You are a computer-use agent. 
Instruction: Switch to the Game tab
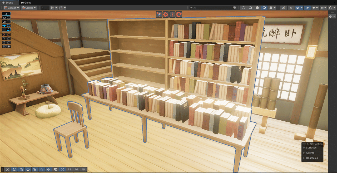pos(26,3)
